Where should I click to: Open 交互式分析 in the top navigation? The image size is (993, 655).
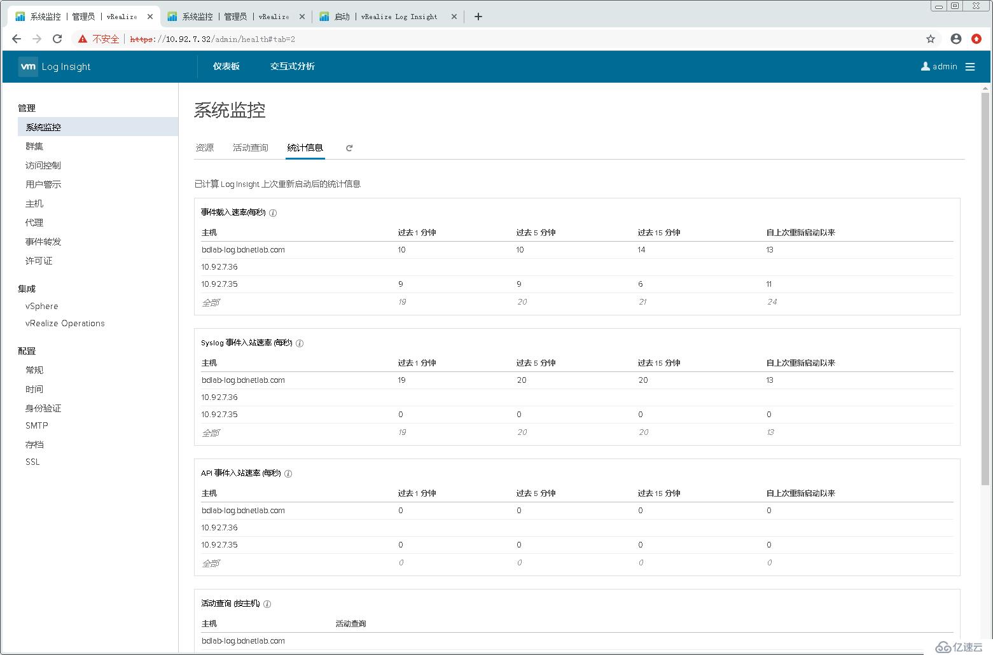(x=293, y=66)
